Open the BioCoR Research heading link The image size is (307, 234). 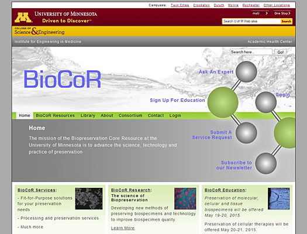click(131, 190)
